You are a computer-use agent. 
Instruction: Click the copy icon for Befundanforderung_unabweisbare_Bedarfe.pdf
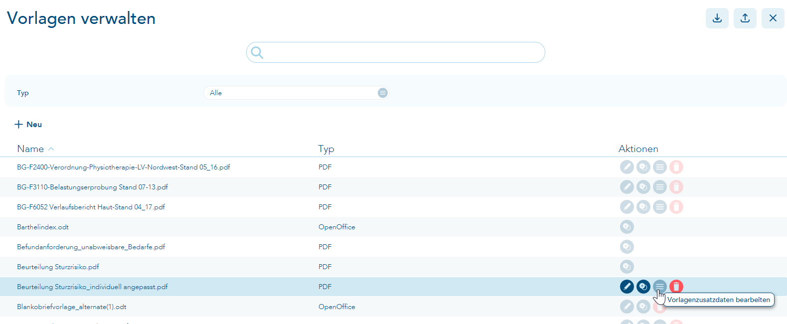coord(627,247)
